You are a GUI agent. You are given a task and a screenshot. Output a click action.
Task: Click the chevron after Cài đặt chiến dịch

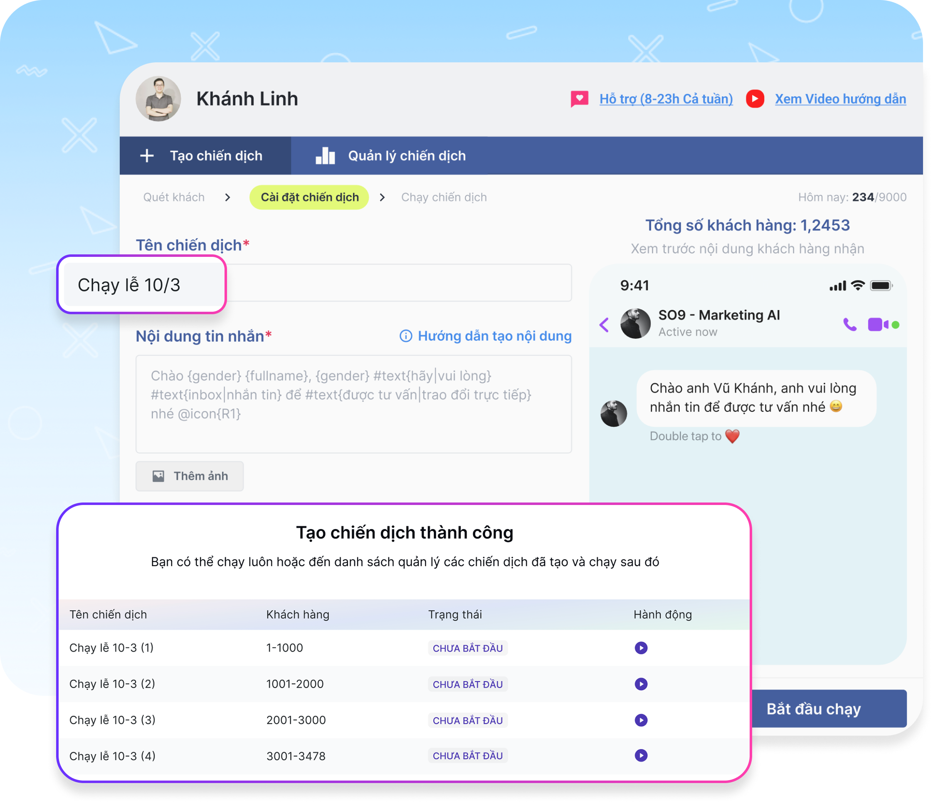[382, 197]
